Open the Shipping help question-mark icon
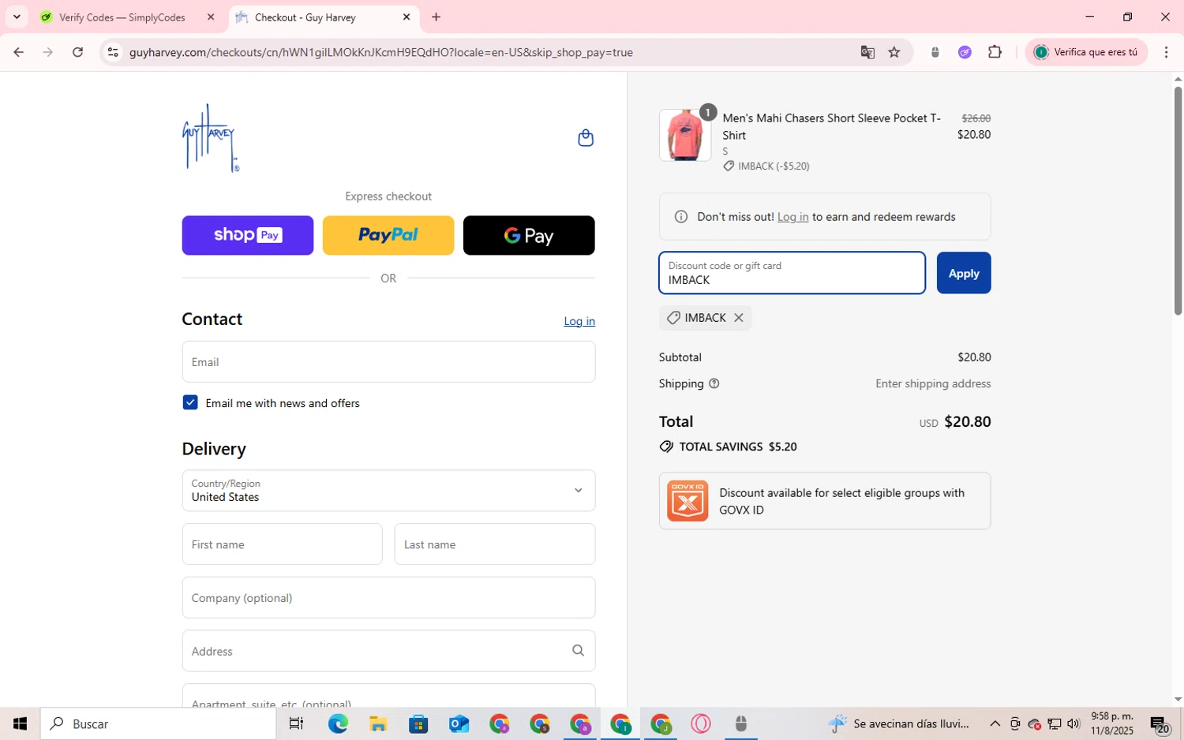This screenshot has height=740, width=1184. coord(714,383)
